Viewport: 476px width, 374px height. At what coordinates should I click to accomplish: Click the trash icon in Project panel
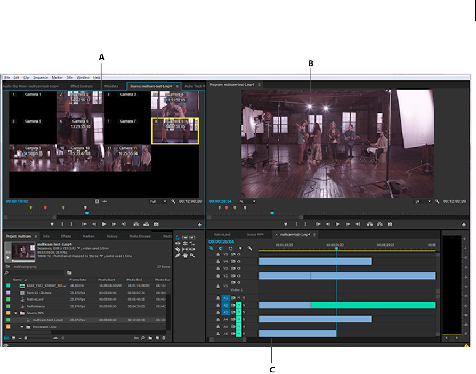point(164,338)
